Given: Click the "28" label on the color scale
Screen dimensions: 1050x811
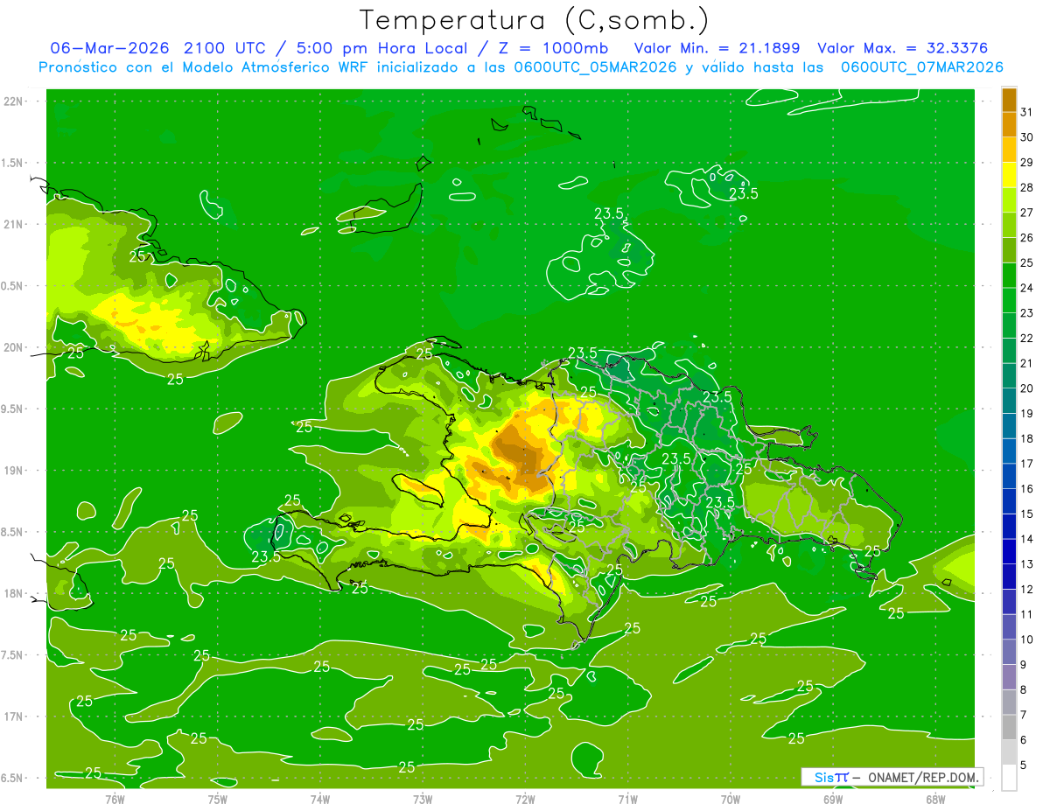Looking at the screenshot, I should tap(1026, 187).
